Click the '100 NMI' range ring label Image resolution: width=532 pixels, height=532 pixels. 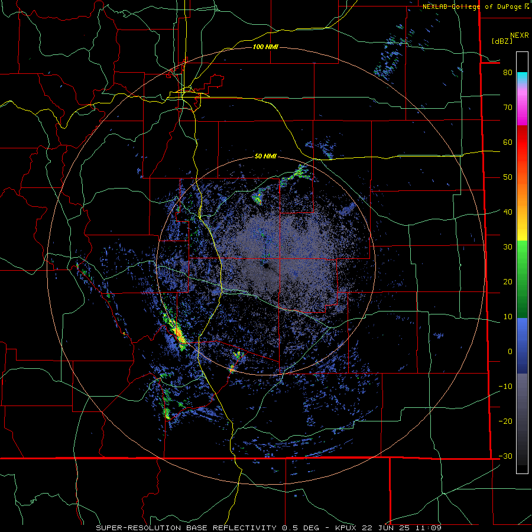tap(265, 47)
